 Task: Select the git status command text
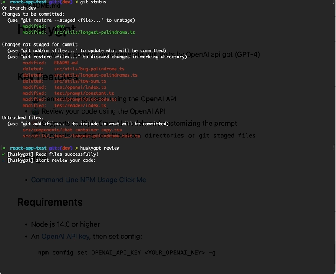pyautogui.click(x=93, y=2)
